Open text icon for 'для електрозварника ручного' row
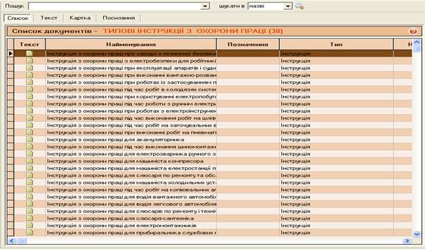425x249 pixels. click(x=30, y=154)
